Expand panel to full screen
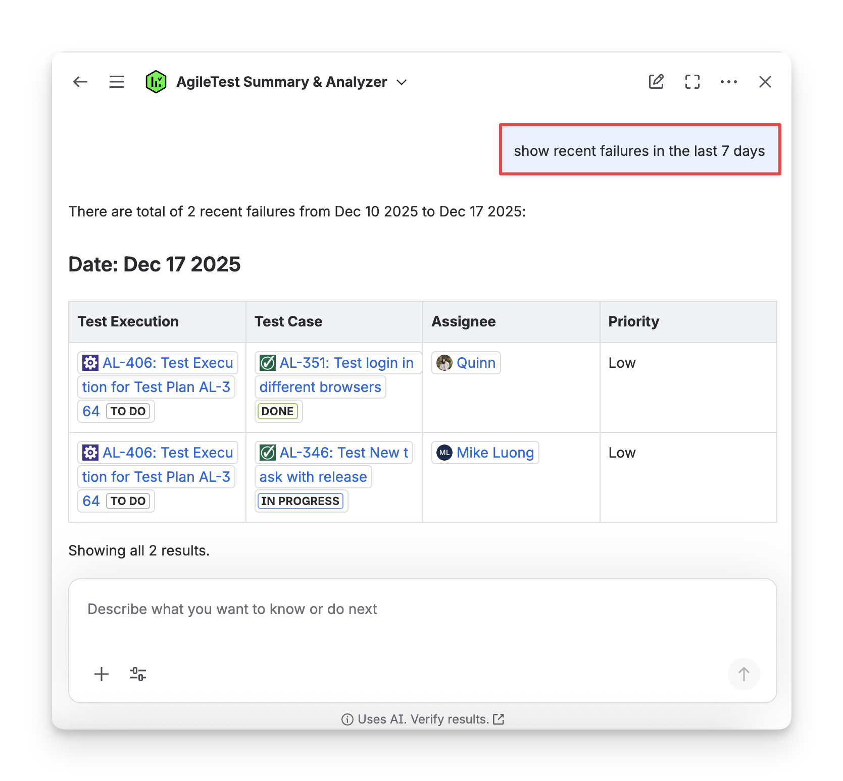Screen dimensions: 843x781 [x=692, y=82]
